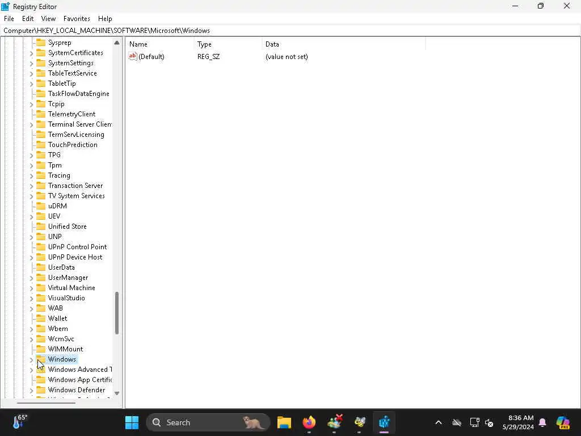Click the tree vertical scrollbar thumb
Screen dimensions: 581x436
(x=117, y=313)
